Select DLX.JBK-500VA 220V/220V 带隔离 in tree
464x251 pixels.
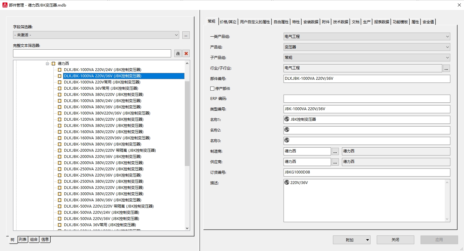[109, 206]
